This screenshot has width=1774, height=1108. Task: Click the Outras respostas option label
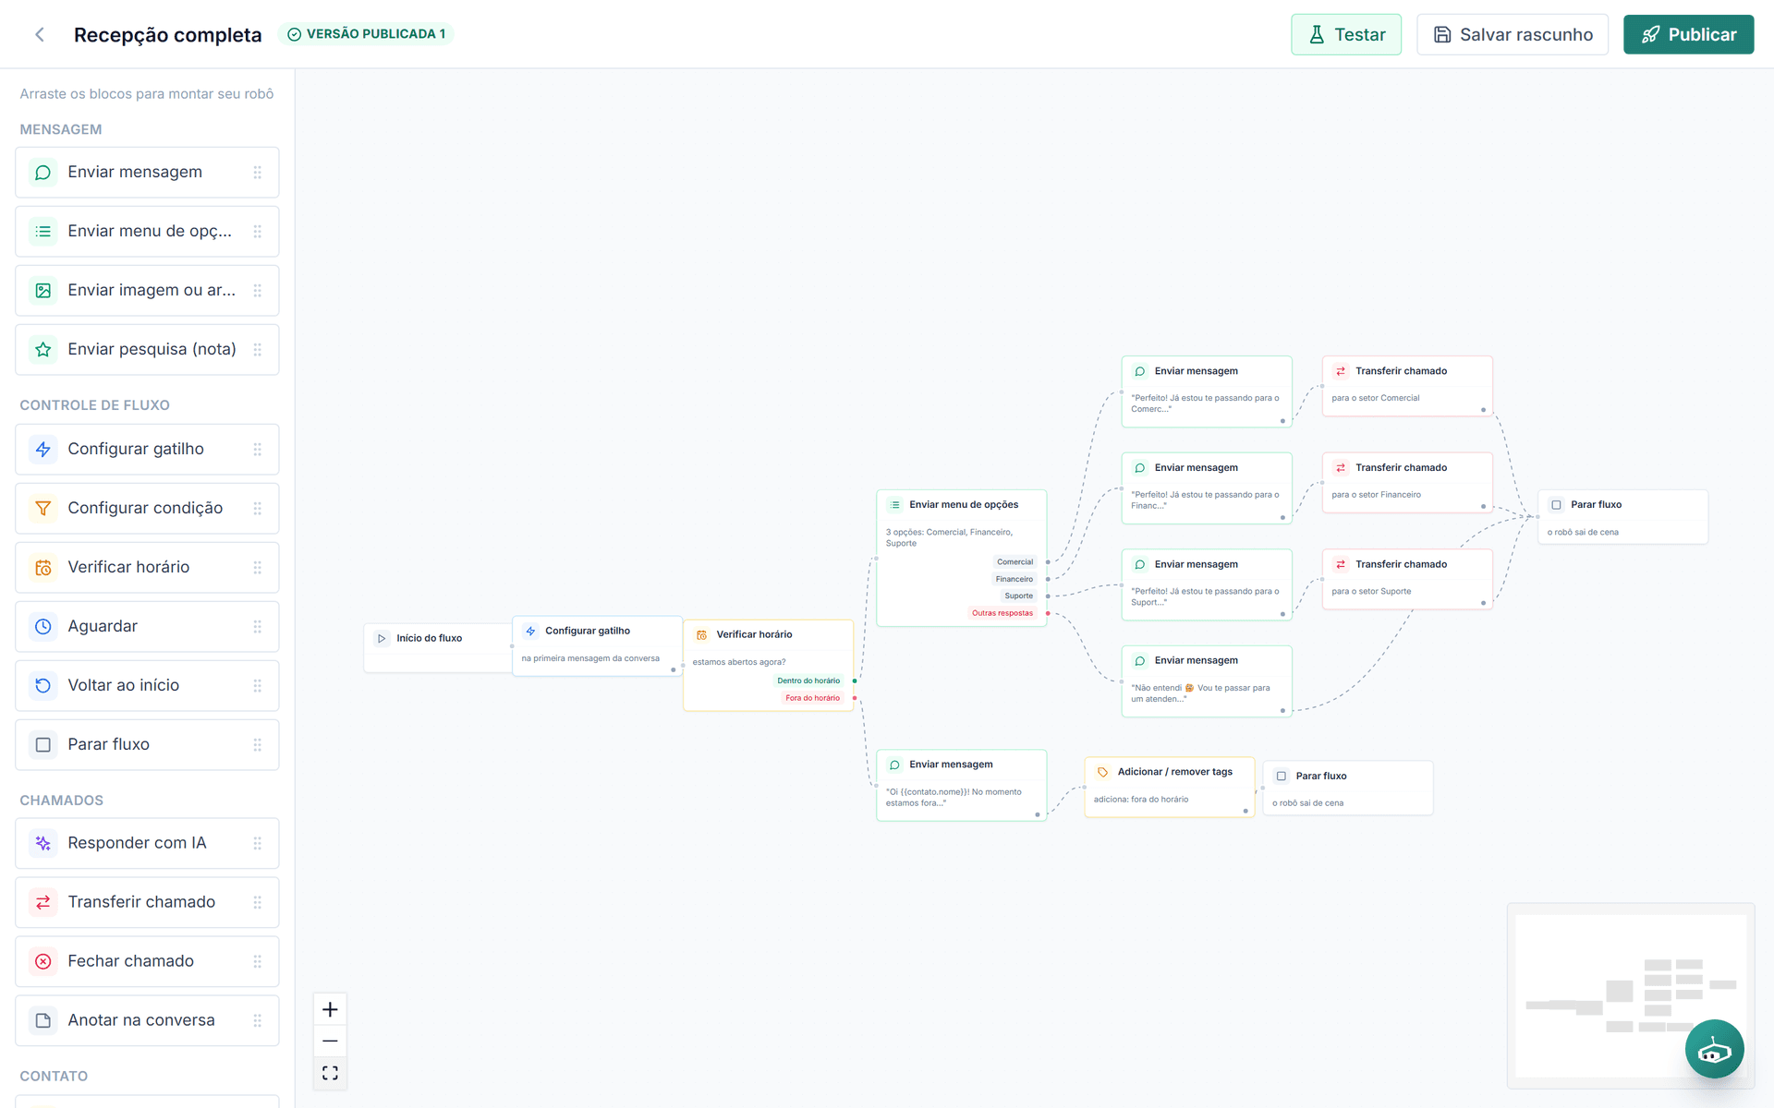click(x=1002, y=613)
